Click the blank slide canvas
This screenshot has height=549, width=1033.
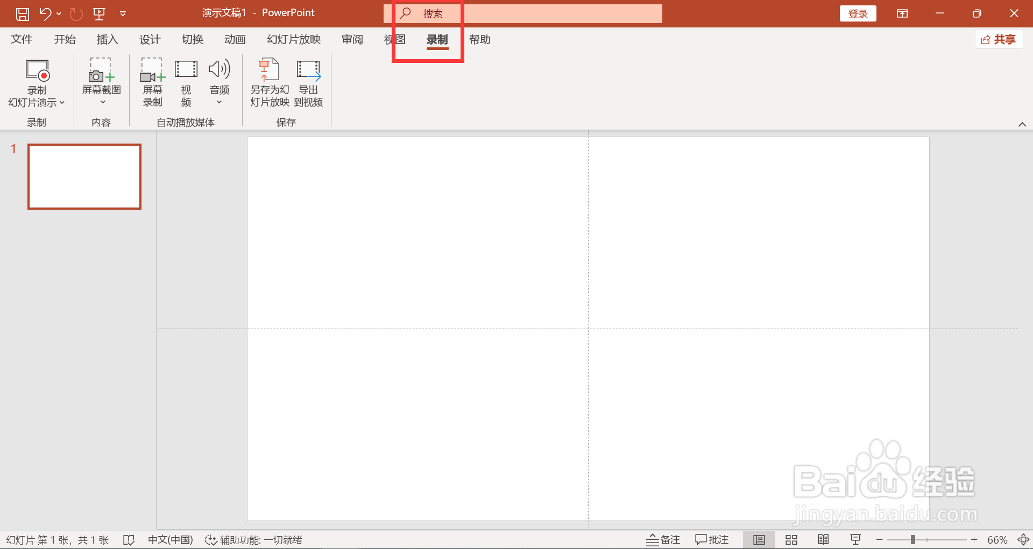(588, 329)
